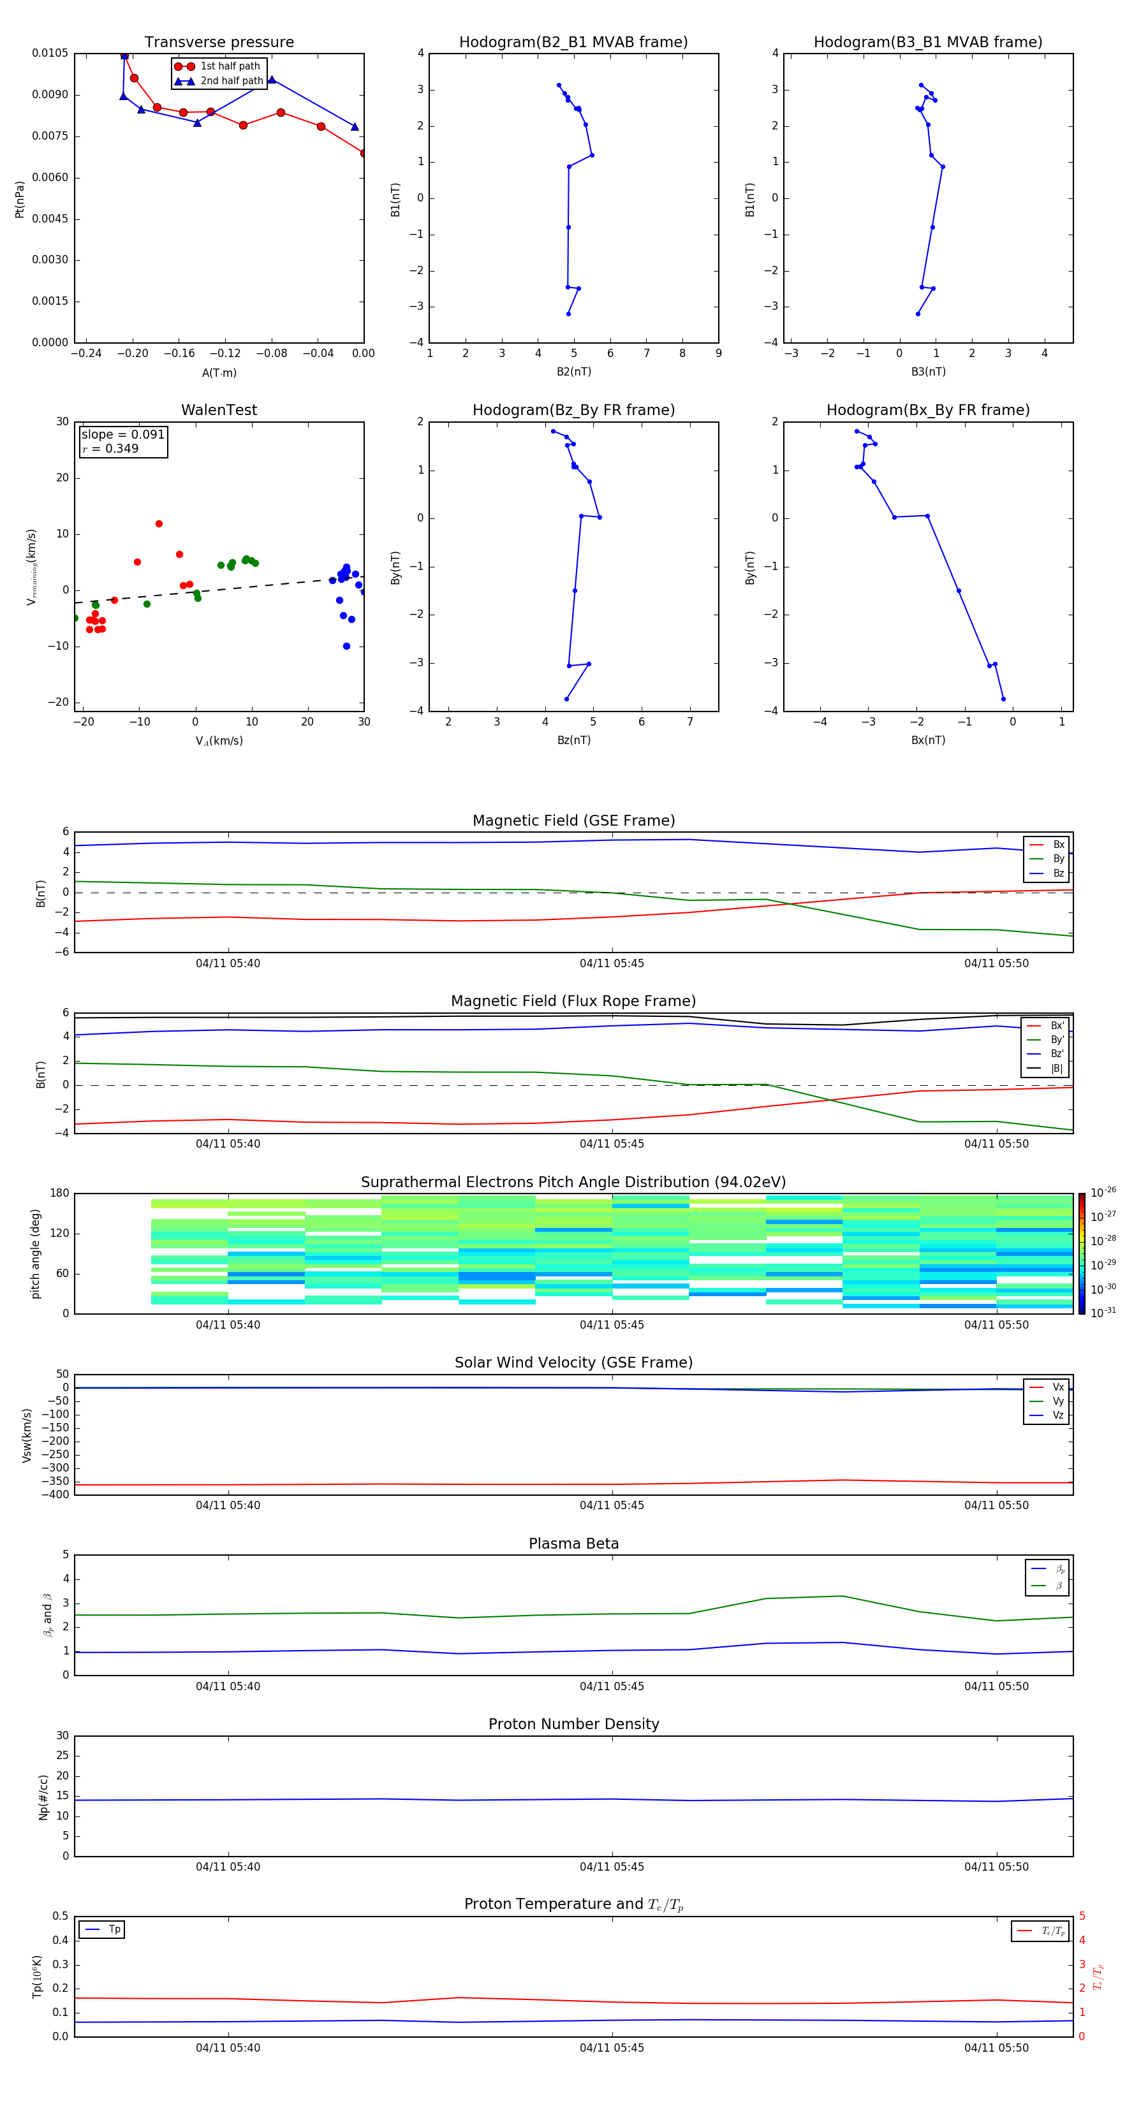Click the '04/11 05:50' tick under Proton Temperature plot

996,2048
